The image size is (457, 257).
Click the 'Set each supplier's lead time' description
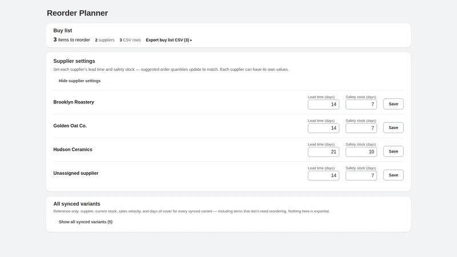point(171,69)
